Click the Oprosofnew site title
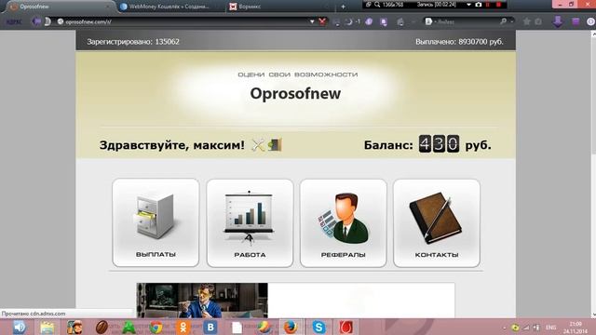The width and height of the screenshot is (596, 335). click(x=295, y=93)
